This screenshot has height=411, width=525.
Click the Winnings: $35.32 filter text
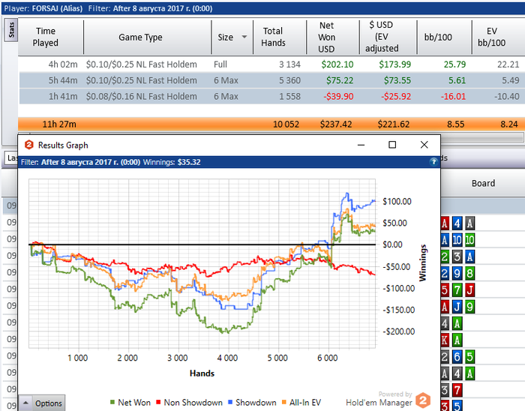pos(172,162)
